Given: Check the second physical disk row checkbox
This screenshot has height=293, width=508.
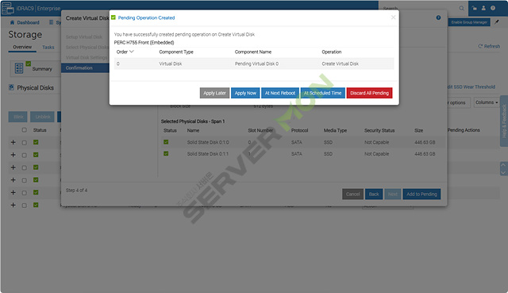Looking at the screenshot, I should (x=25, y=156).
